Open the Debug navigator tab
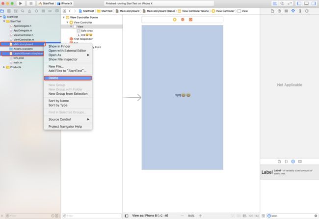 [x=43, y=11]
